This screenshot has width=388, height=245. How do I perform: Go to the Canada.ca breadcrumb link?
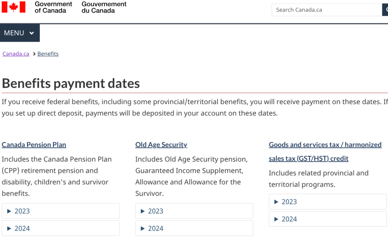[16, 54]
